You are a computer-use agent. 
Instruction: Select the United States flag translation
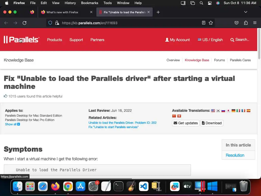(x=213, y=111)
